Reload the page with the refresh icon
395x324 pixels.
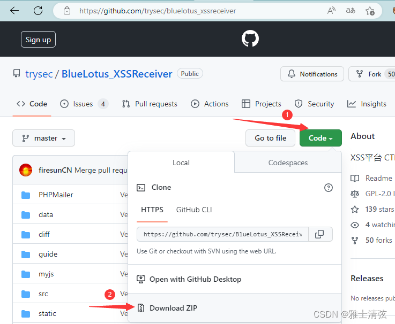(38, 11)
